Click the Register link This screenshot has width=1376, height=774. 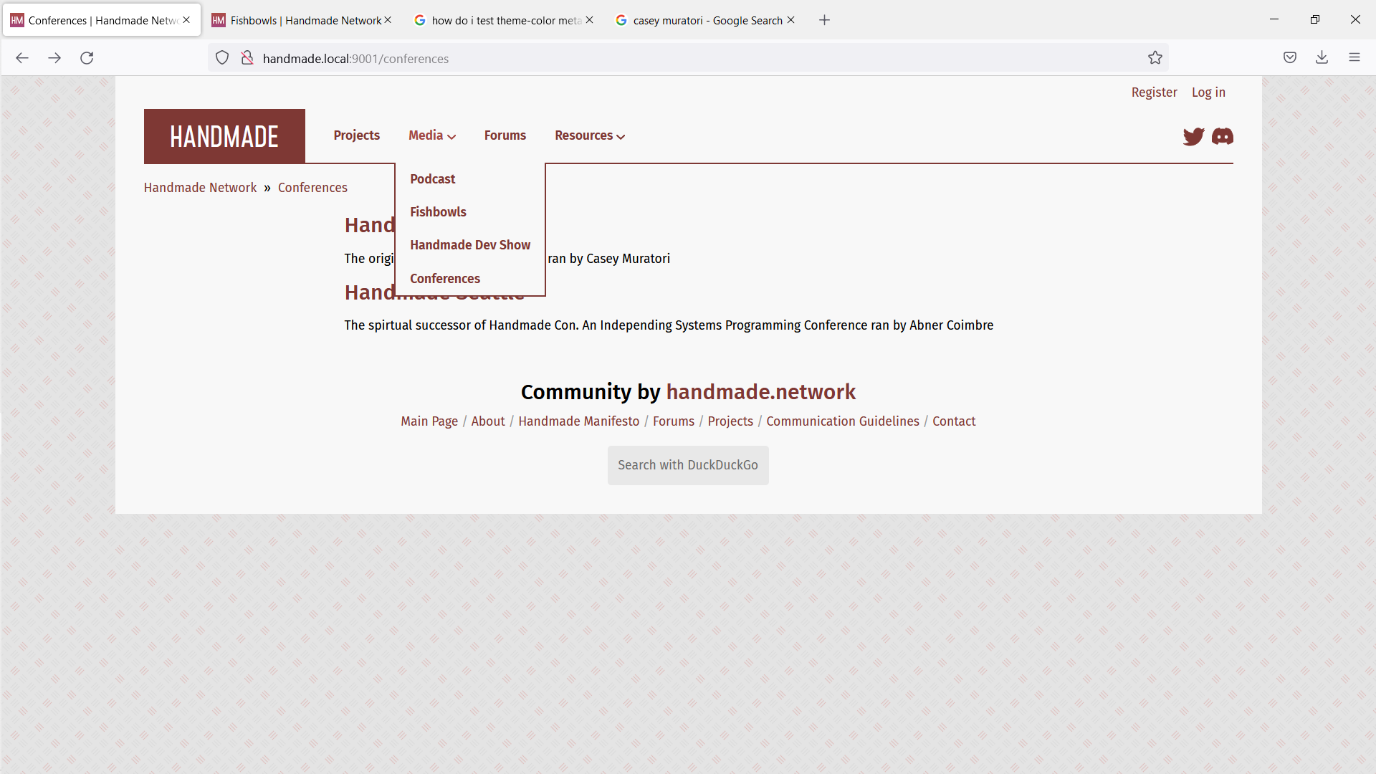coord(1154,92)
